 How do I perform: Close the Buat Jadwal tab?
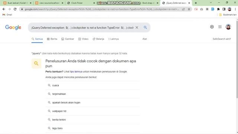tap(30, 3)
